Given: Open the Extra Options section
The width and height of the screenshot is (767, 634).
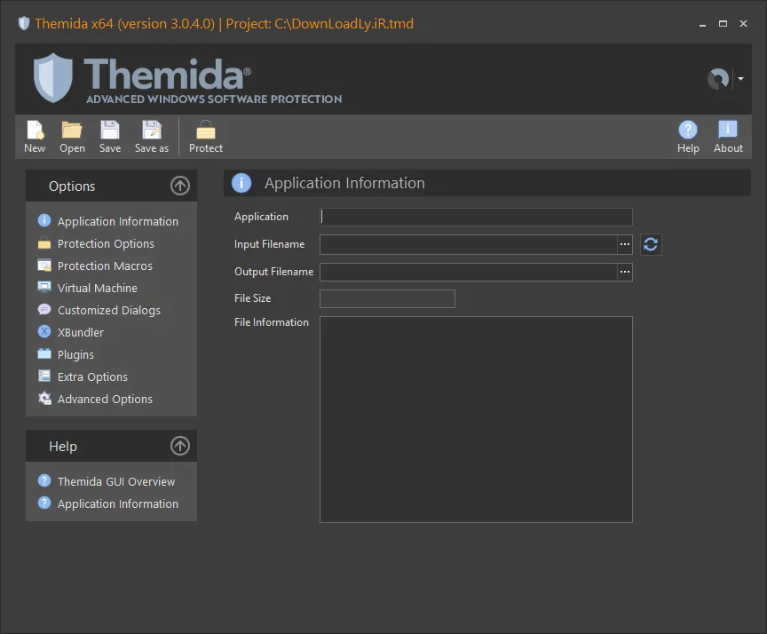Looking at the screenshot, I should 92,376.
